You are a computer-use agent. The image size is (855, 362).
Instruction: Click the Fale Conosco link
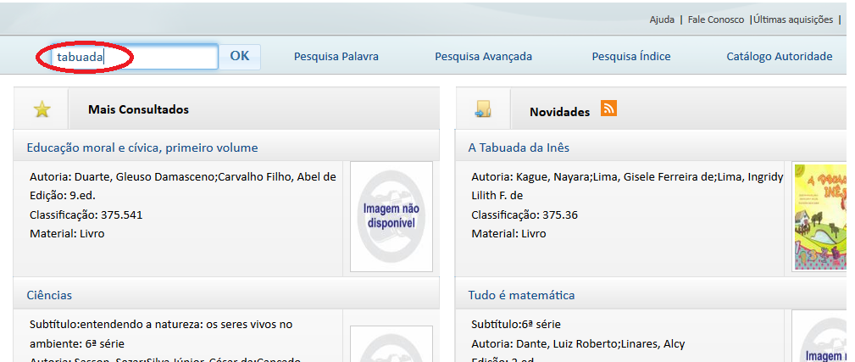click(x=715, y=19)
